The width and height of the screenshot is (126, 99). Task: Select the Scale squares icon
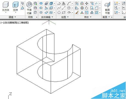coord(87,13)
